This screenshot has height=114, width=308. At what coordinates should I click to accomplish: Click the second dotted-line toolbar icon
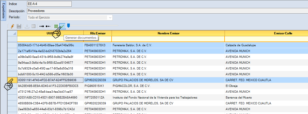(x=48, y=26)
